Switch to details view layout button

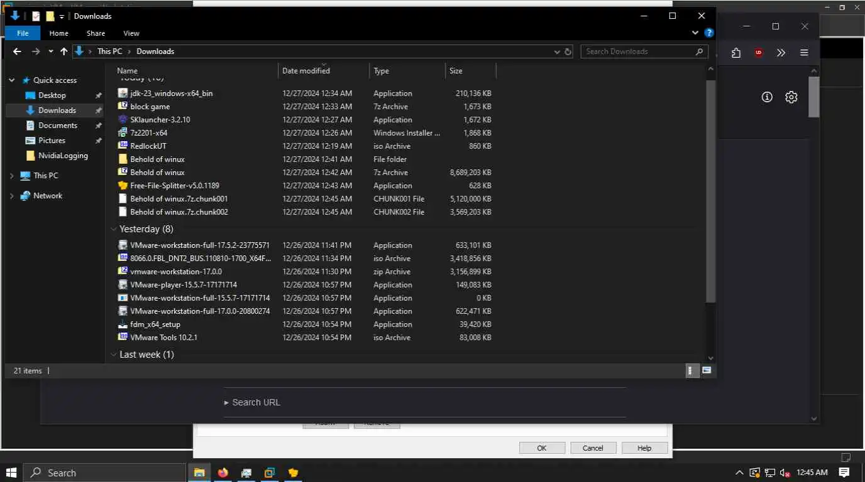(691, 370)
